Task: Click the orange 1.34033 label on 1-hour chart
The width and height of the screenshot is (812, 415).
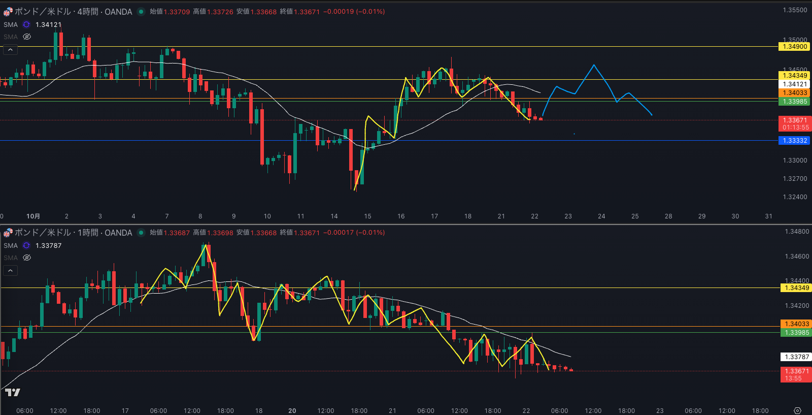Action: click(796, 324)
